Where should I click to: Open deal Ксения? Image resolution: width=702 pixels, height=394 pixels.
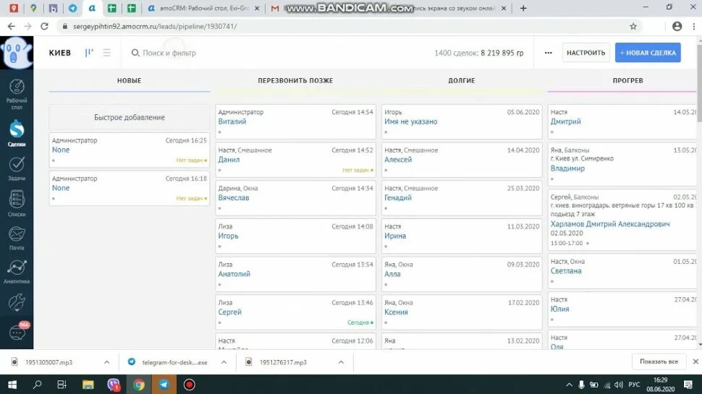[396, 312]
